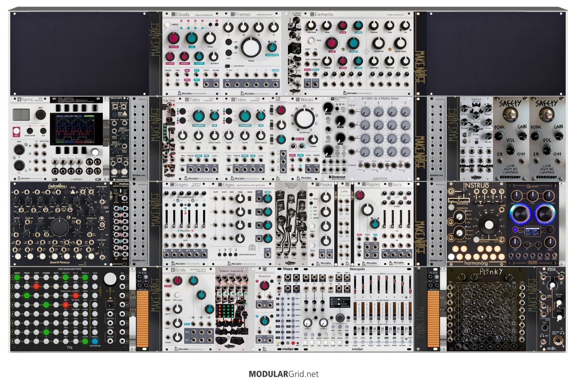Click the Elements MALLET knob
Screen dimensions: 568x381
[353, 43]
